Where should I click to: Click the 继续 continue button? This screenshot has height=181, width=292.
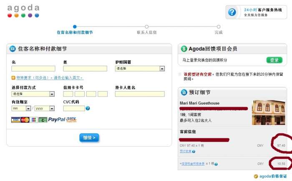[89, 138]
